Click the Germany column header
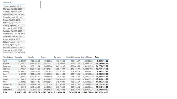The image size is (177, 99). [x=57, y=57]
